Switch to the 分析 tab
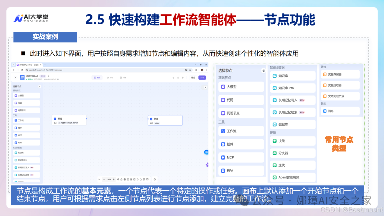384x216 pixels. [110, 77]
